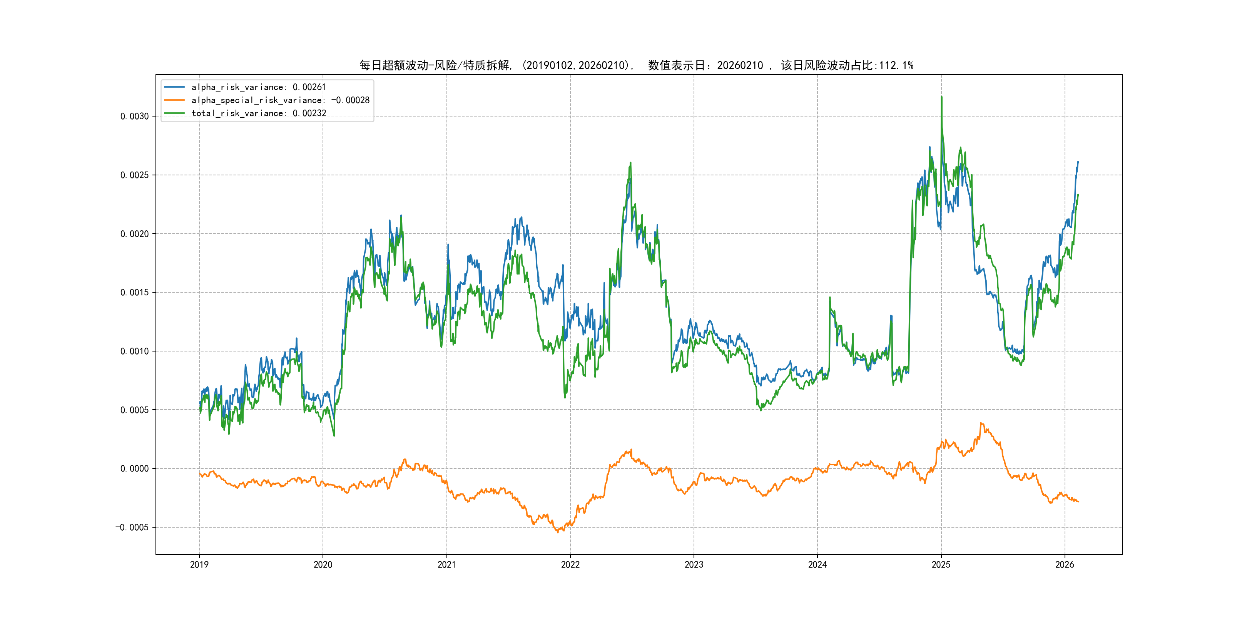Click the 2020 x-axis tick label
Image resolution: width=1247 pixels, height=623 pixels.
(323, 565)
